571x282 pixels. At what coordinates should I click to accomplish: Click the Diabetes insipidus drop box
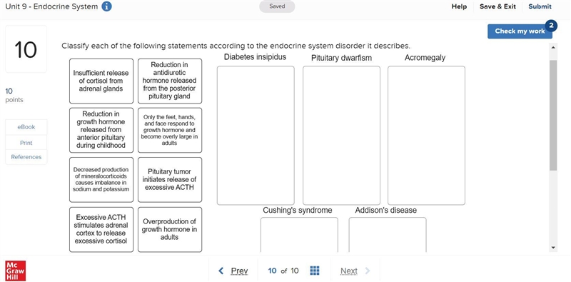(x=256, y=135)
